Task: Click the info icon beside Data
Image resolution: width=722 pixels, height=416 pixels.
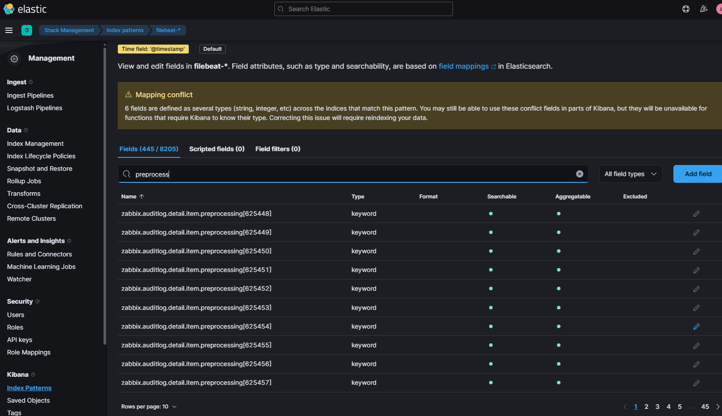Action: coord(26,130)
